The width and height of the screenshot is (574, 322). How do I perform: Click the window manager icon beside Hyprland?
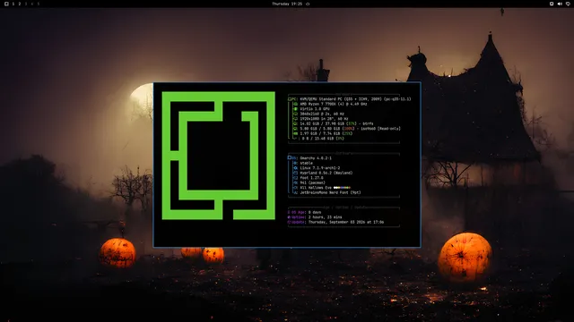[x=295, y=173]
